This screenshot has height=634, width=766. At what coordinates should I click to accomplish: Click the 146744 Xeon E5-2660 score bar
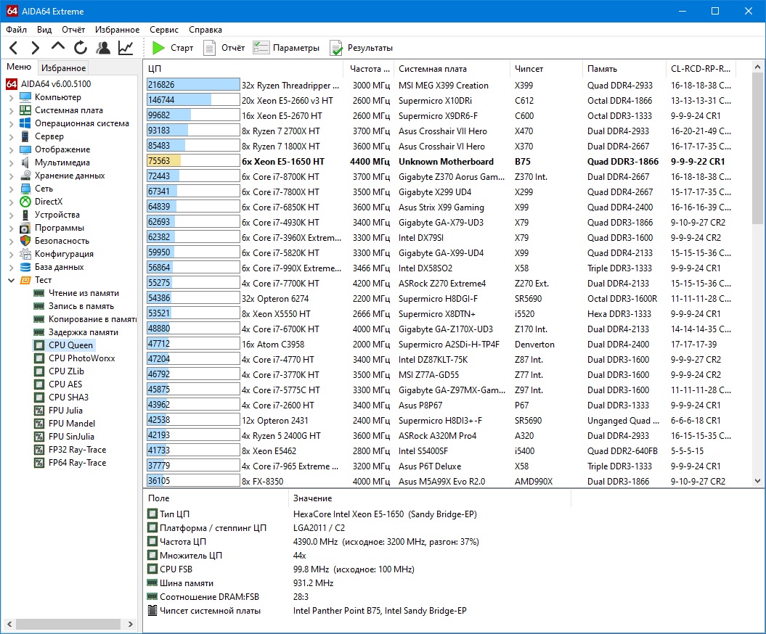coord(193,100)
